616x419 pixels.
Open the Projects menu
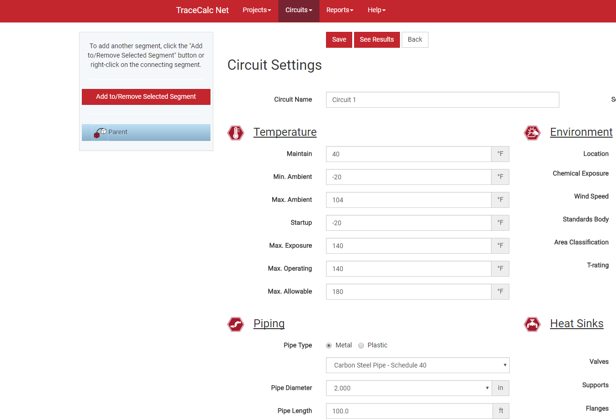click(257, 10)
